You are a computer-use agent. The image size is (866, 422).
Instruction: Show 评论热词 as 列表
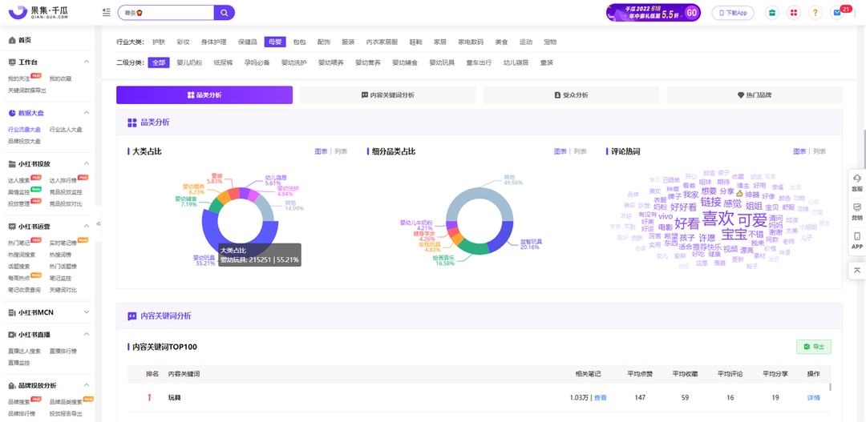pos(819,151)
